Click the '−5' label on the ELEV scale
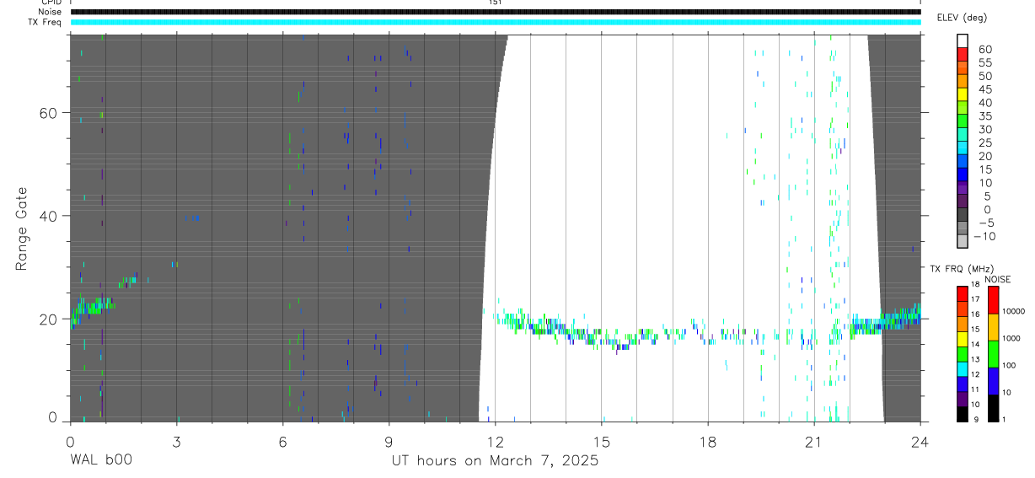 984,223
